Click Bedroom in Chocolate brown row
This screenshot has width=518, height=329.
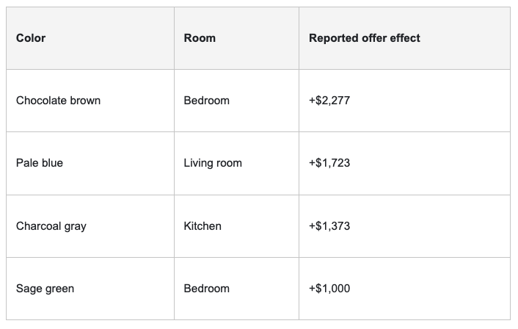[206, 100]
